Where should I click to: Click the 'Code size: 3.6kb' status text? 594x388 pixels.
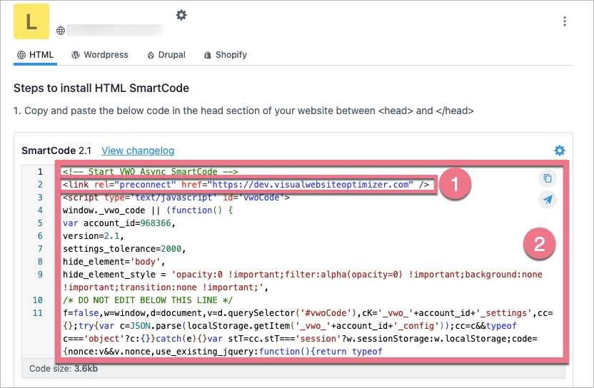[64, 368]
